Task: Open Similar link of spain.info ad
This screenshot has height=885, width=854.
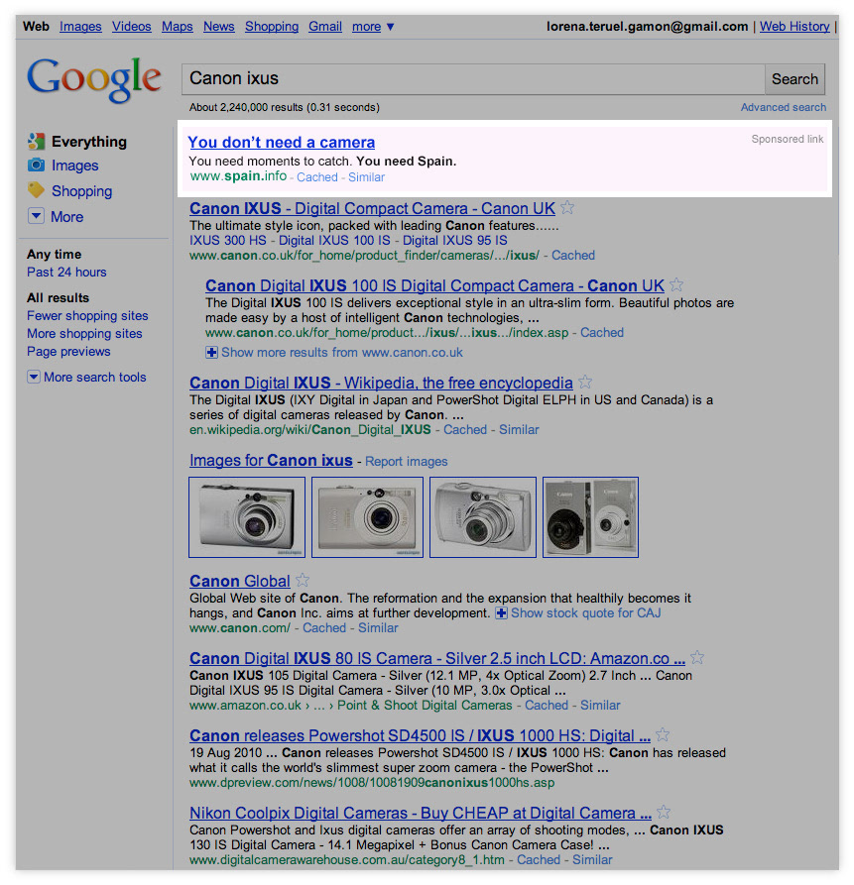Action: [x=366, y=177]
